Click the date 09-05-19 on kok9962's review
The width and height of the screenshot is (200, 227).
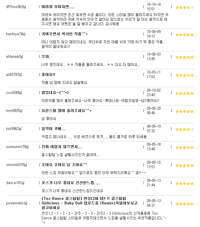pyautogui.click(x=154, y=127)
